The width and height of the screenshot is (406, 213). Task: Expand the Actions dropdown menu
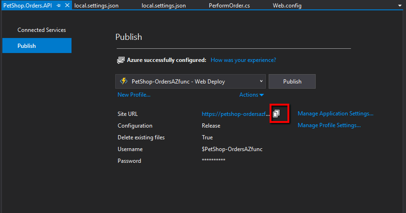pyautogui.click(x=251, y=95)
